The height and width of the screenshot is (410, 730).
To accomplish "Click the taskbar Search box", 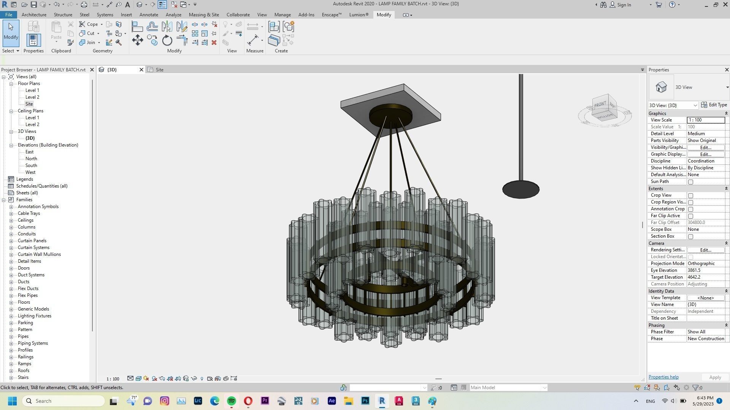I will point(63,401).
